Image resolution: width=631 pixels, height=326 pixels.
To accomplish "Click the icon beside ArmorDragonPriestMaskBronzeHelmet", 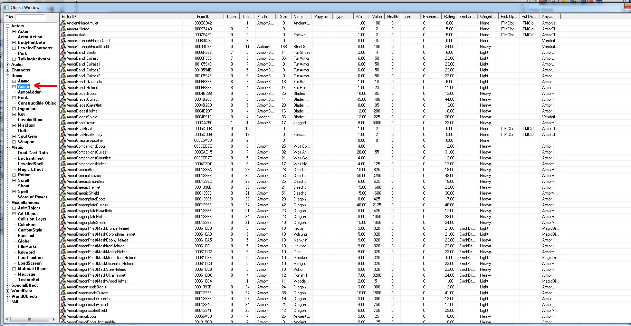I will (x=63, y=228).
